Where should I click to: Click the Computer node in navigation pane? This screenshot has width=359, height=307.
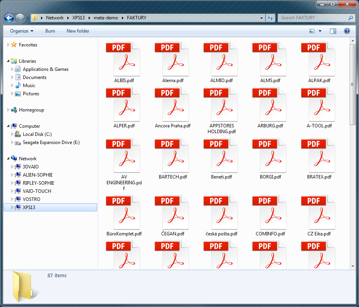coord(29,126)
